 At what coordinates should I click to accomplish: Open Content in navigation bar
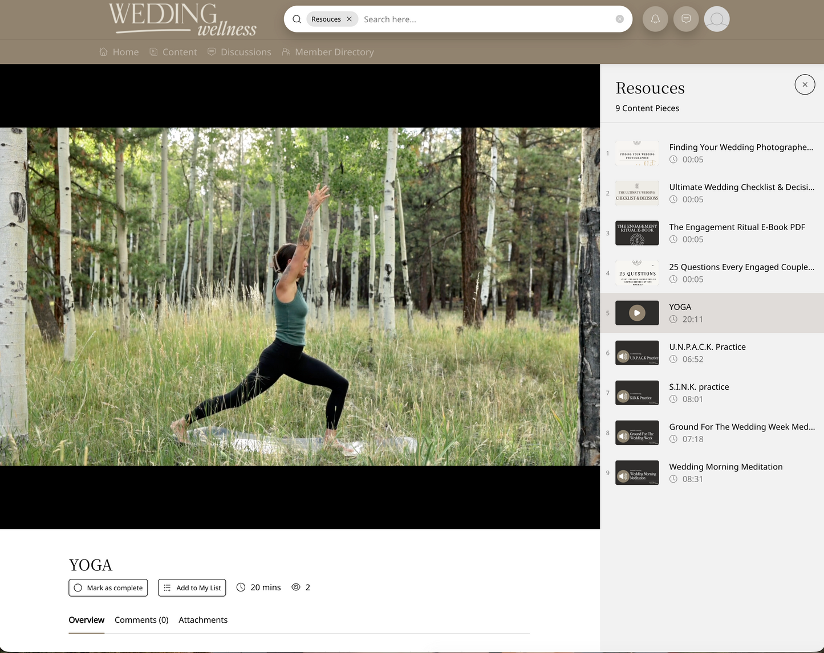[173, 52]
